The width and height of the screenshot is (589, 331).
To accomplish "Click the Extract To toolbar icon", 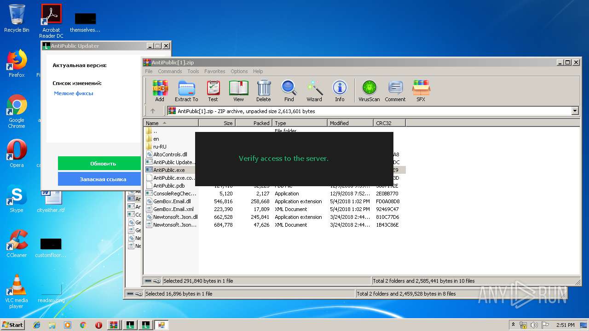I will click(186, 90).
